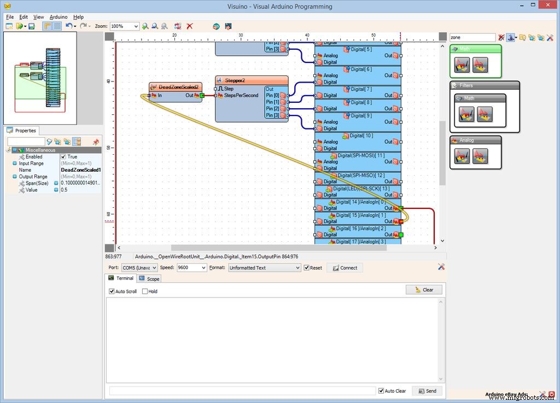This screenshot has height=403, width=560.
Task: Switch to the Scope tab
Action: point(149,278)
